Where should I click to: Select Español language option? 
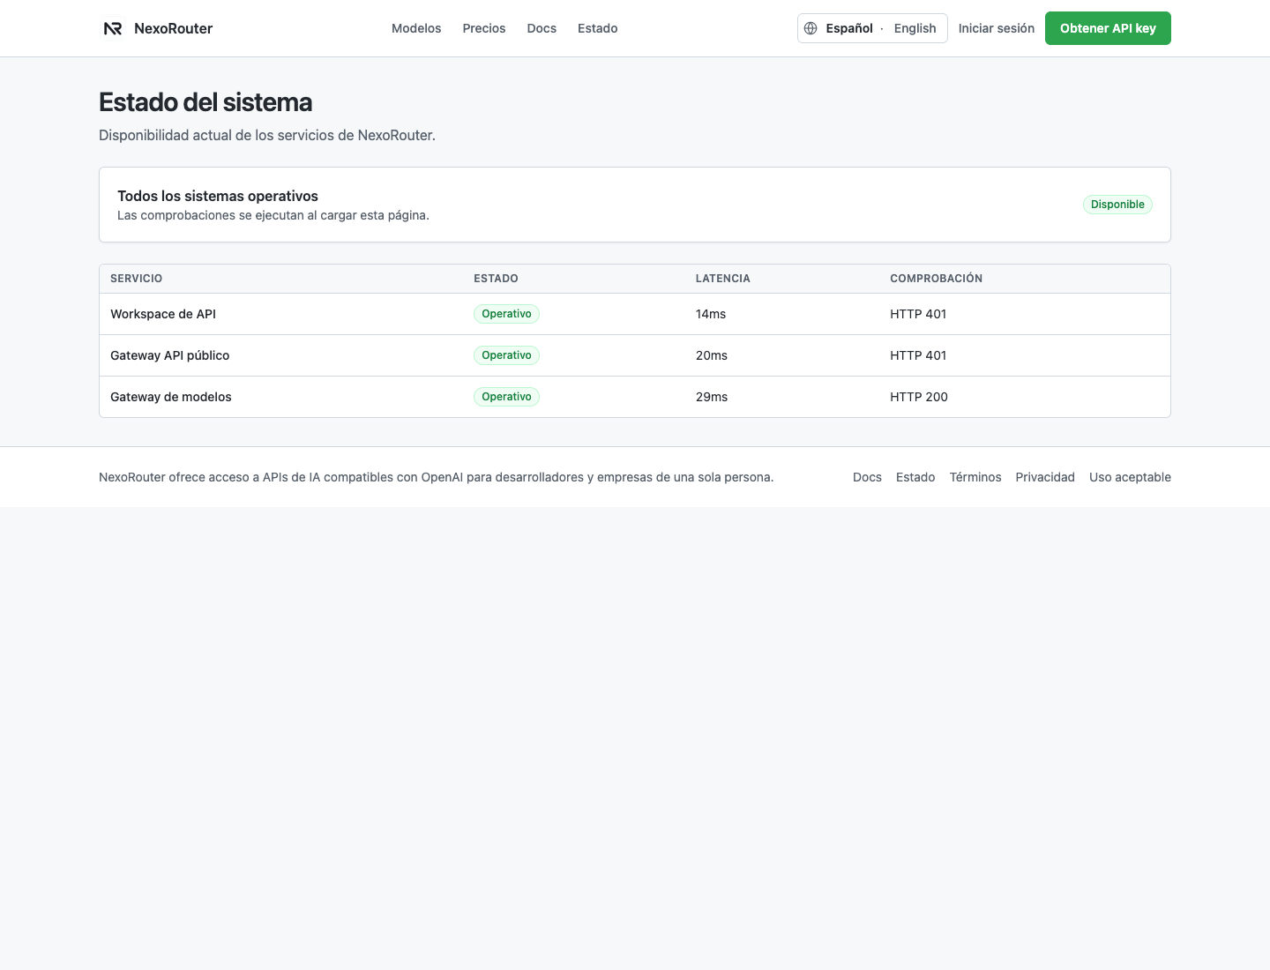[x=849, y=28]
